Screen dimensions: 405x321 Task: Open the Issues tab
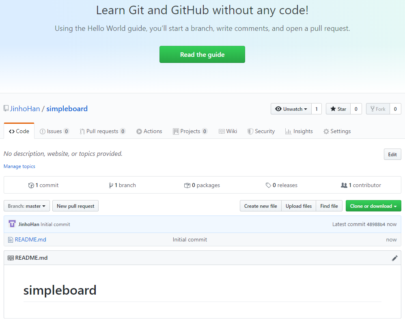(x=54, y=131)
